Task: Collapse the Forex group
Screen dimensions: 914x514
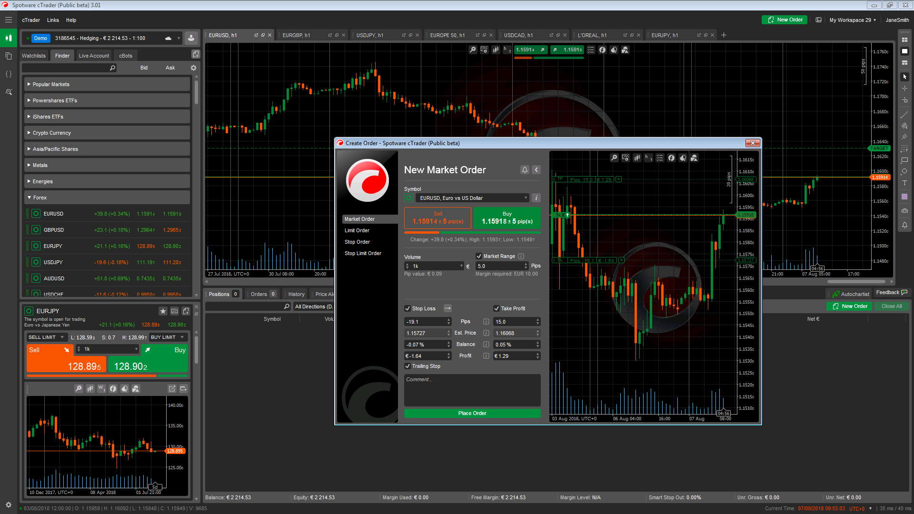Action: [107, 198]
